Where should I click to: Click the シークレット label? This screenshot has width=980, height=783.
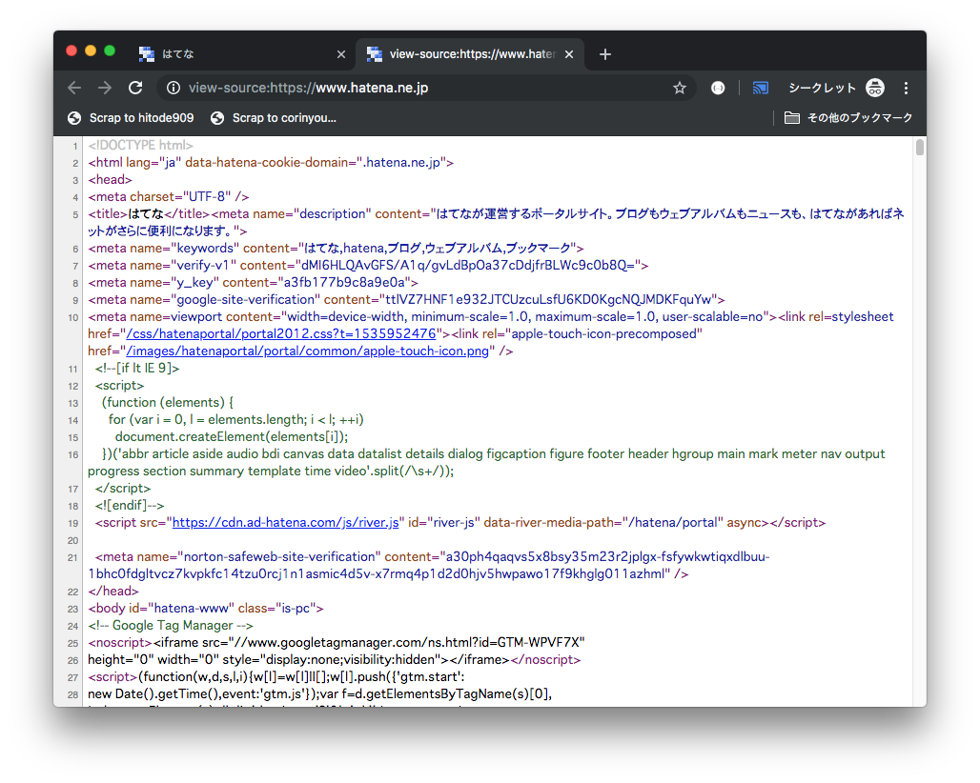click(822, 88)
